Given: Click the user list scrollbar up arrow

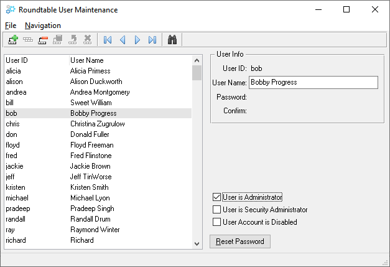Looking at the screenshot, I should click(197, 60).
